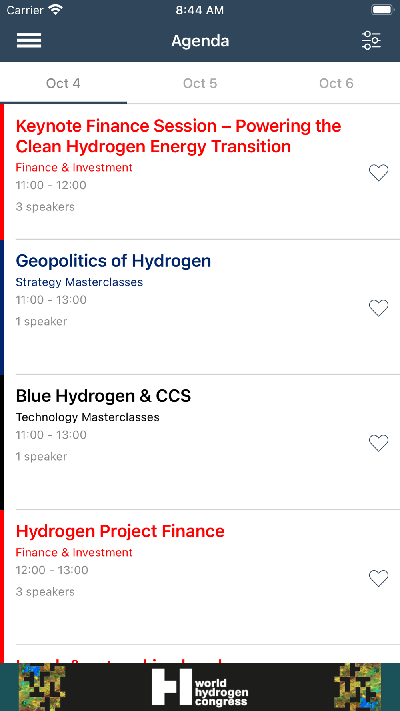400x711 pixels.
Task: Switch to the Oct 6 tab
Action: 336,83
